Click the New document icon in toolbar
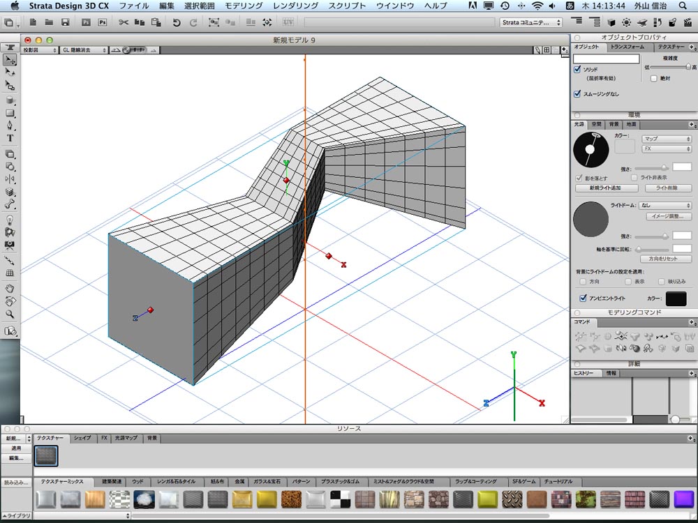The width and height of the screenshot is (698, 523). pos(33,22)
